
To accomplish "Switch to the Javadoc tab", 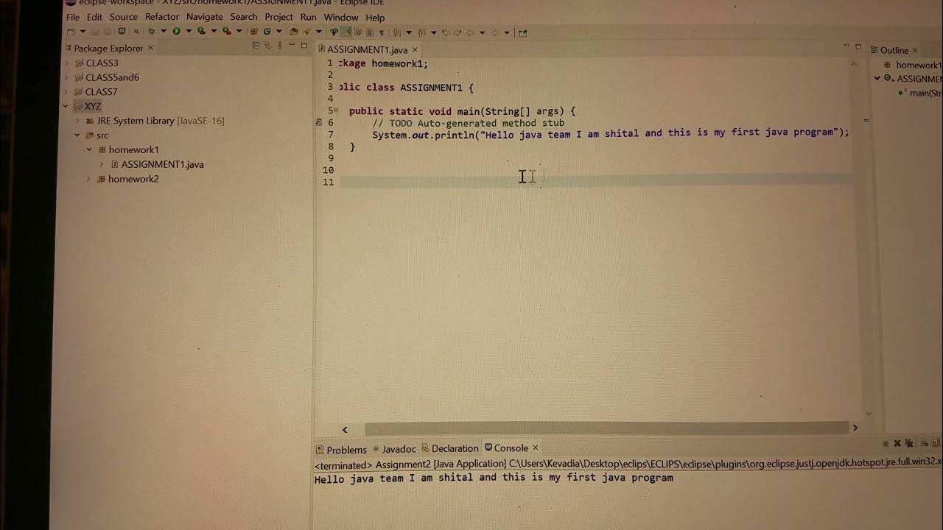I will (395, 448).
